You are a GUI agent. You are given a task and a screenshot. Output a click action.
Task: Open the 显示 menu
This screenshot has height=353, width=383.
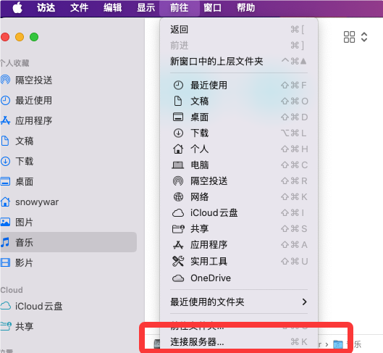[x=146, y=8]
